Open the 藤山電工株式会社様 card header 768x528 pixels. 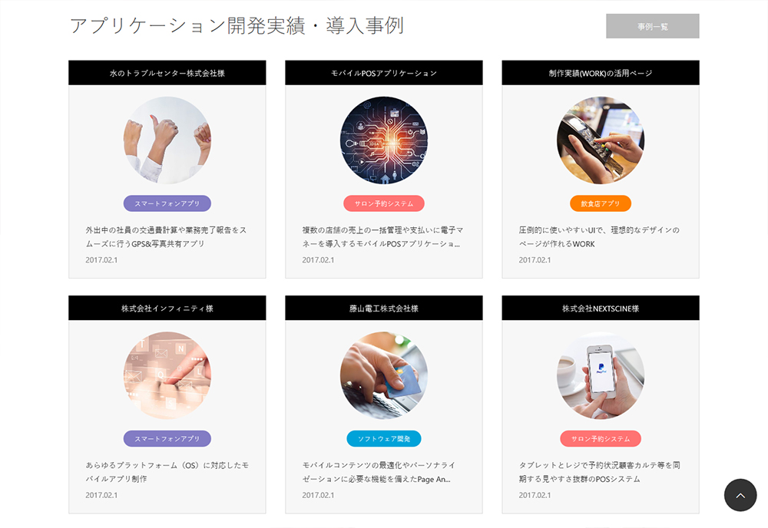pyautogui.click(x=384, y=309)
